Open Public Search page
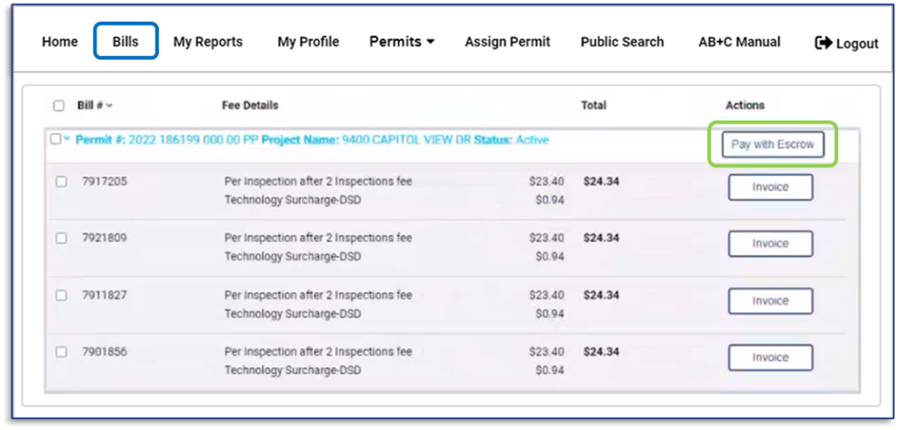The height and width of the screenshot is (430, 898). (622, 41)
